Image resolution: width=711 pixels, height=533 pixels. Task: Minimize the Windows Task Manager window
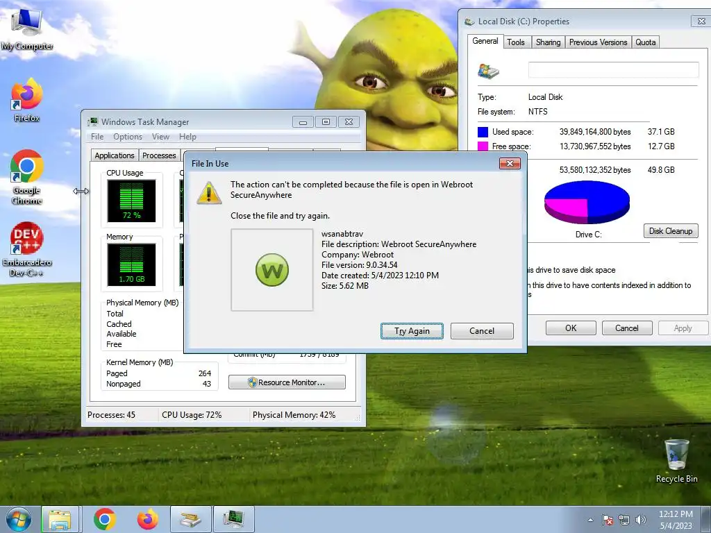(x=303, y=122)
